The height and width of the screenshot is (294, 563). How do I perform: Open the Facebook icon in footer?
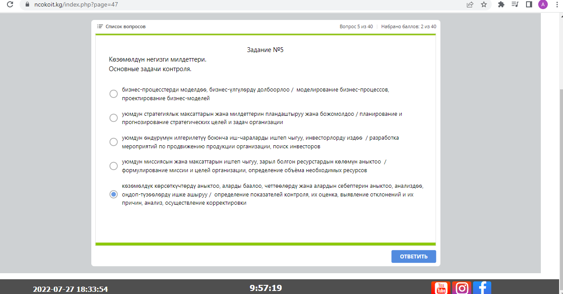click(x=482, y=288)
